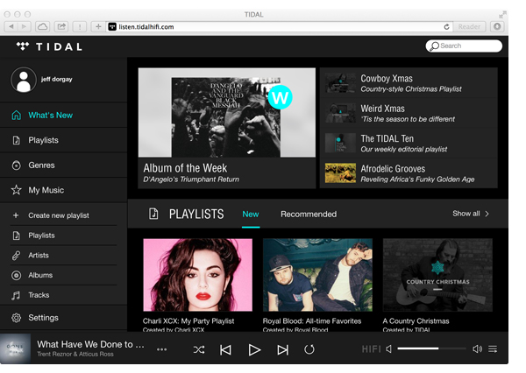Switch to the New playlists tab
Viewport: 526px width, 373px height.
(x=251, y=215)
